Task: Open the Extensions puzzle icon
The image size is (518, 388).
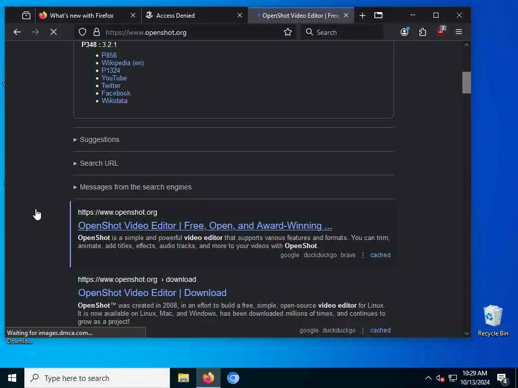Action: coord(422,32)
